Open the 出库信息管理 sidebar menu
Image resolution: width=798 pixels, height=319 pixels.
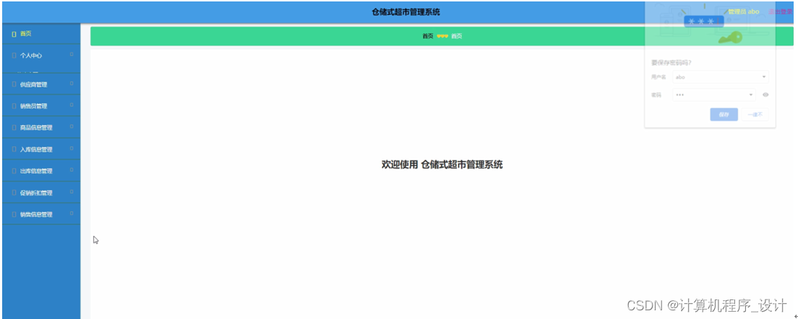(41, 171)
